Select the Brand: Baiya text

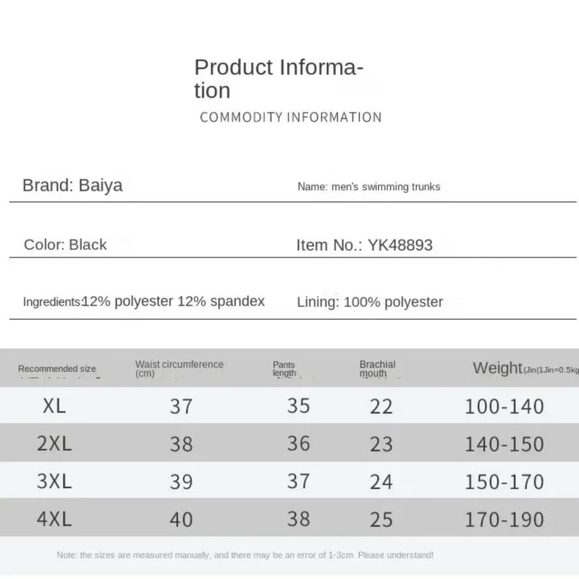click(72, 185)
